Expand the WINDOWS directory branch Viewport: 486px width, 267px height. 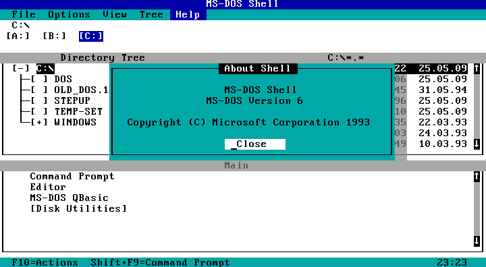click(x=39, y=122)
